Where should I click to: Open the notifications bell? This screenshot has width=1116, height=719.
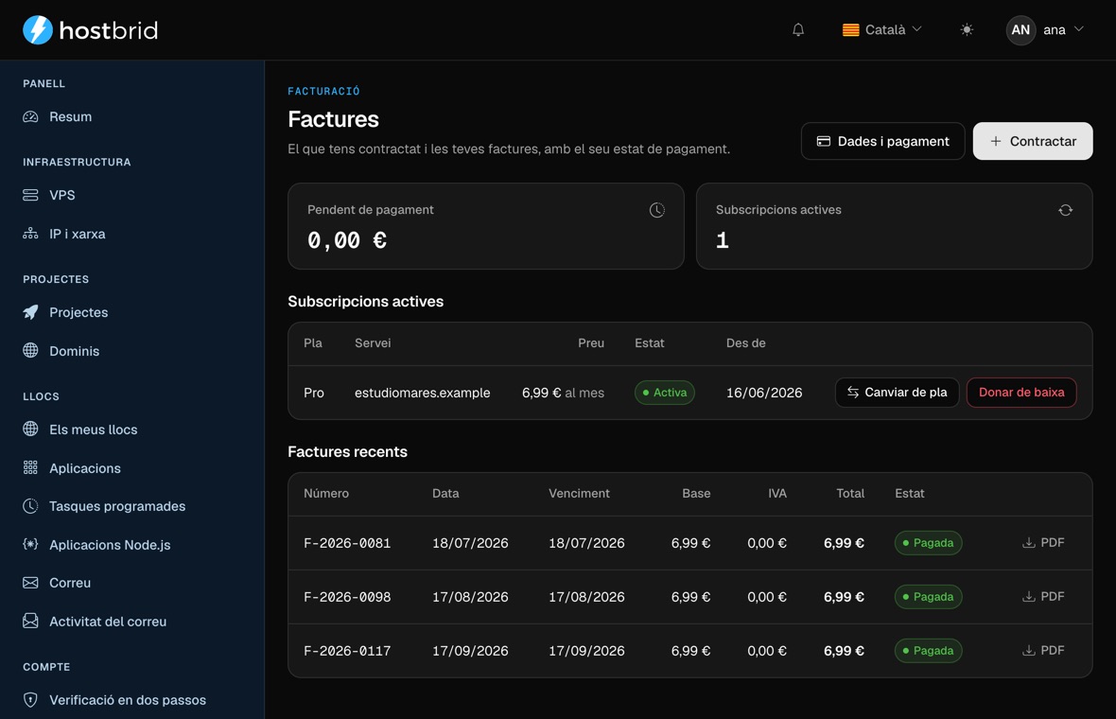(798, 30)
